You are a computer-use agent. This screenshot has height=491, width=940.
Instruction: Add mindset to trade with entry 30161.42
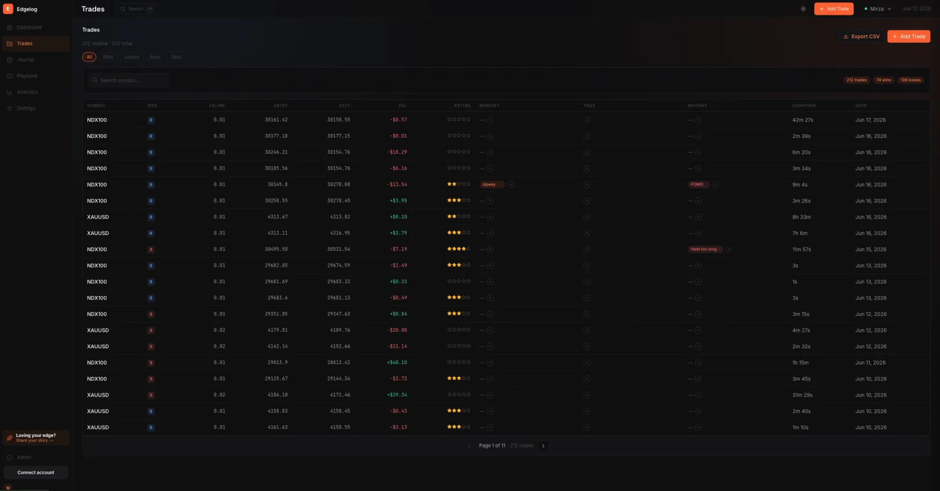pos(490,120)
